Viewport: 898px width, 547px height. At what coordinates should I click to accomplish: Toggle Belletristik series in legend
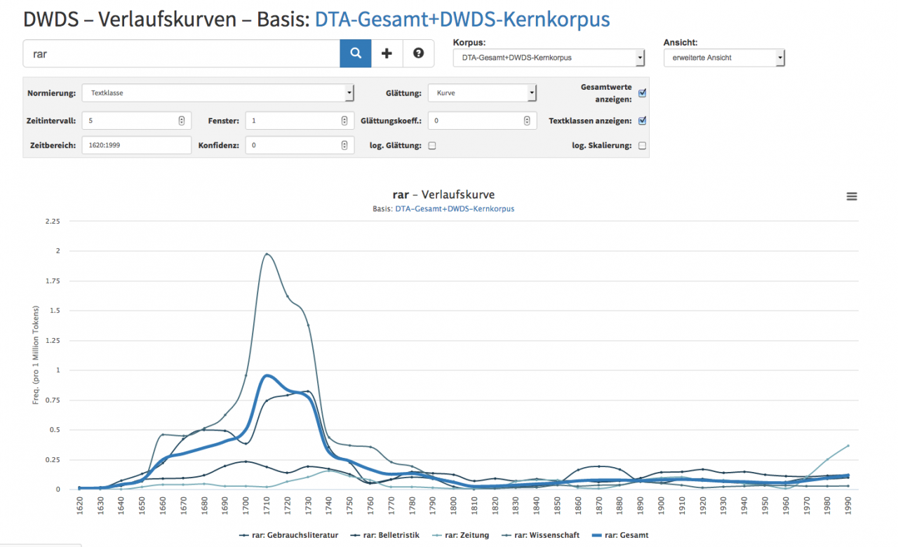click(x=384, y=535)
